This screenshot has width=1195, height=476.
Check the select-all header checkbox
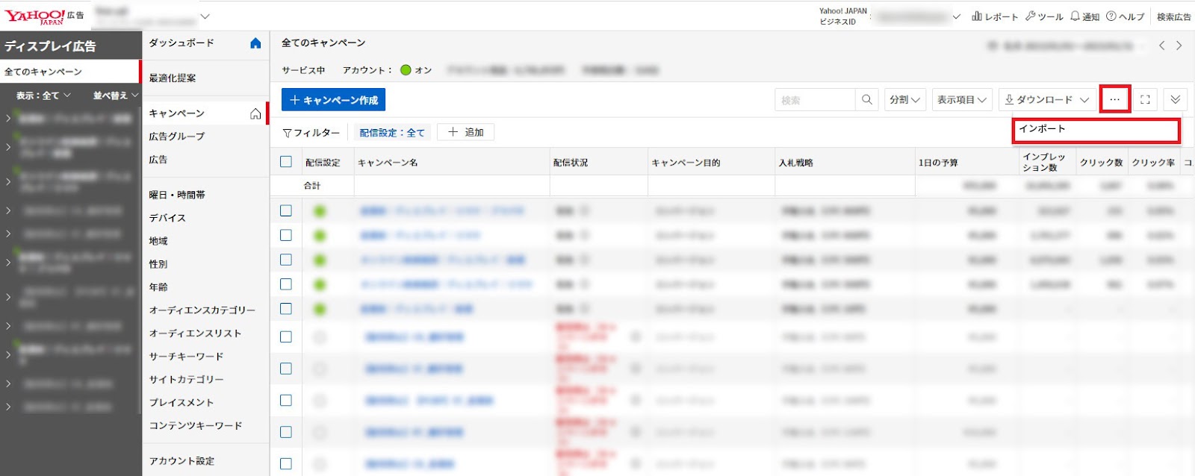pyautogui.click(x=286, y=162)
